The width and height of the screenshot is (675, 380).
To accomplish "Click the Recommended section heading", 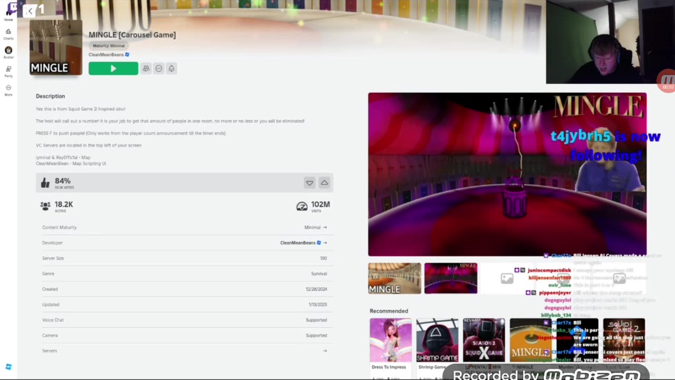I will tap(389, 311).
